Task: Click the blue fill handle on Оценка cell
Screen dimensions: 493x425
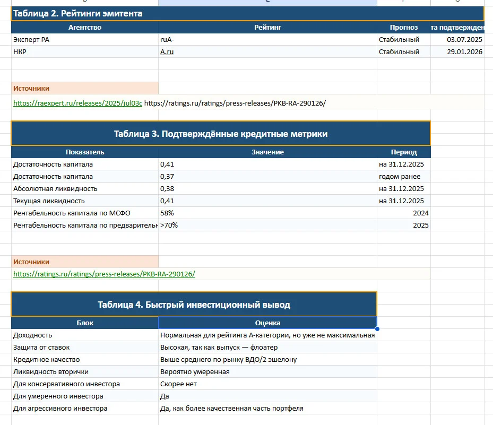Action: (377, 329)
